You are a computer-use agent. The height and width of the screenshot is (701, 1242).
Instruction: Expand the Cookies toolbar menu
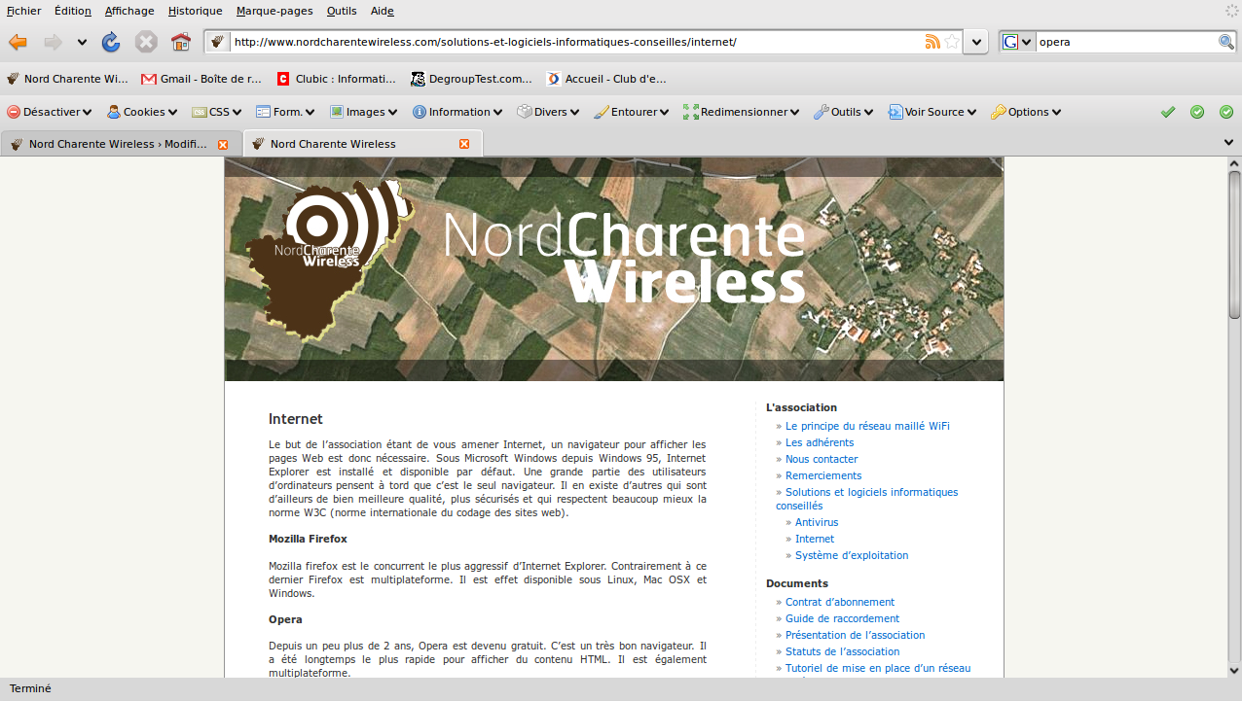[x=142, y=112]
